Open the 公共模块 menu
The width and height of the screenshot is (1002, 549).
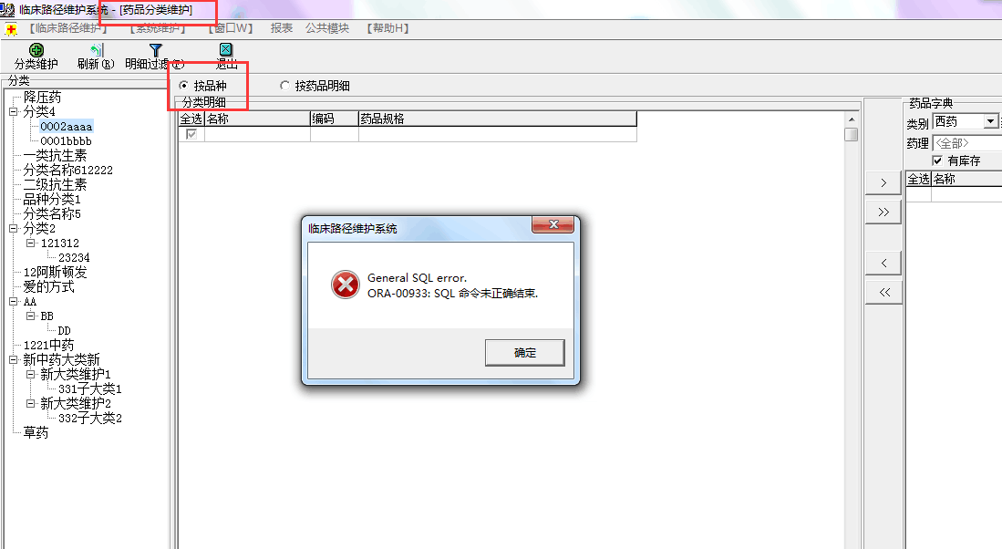pos(327,28)
